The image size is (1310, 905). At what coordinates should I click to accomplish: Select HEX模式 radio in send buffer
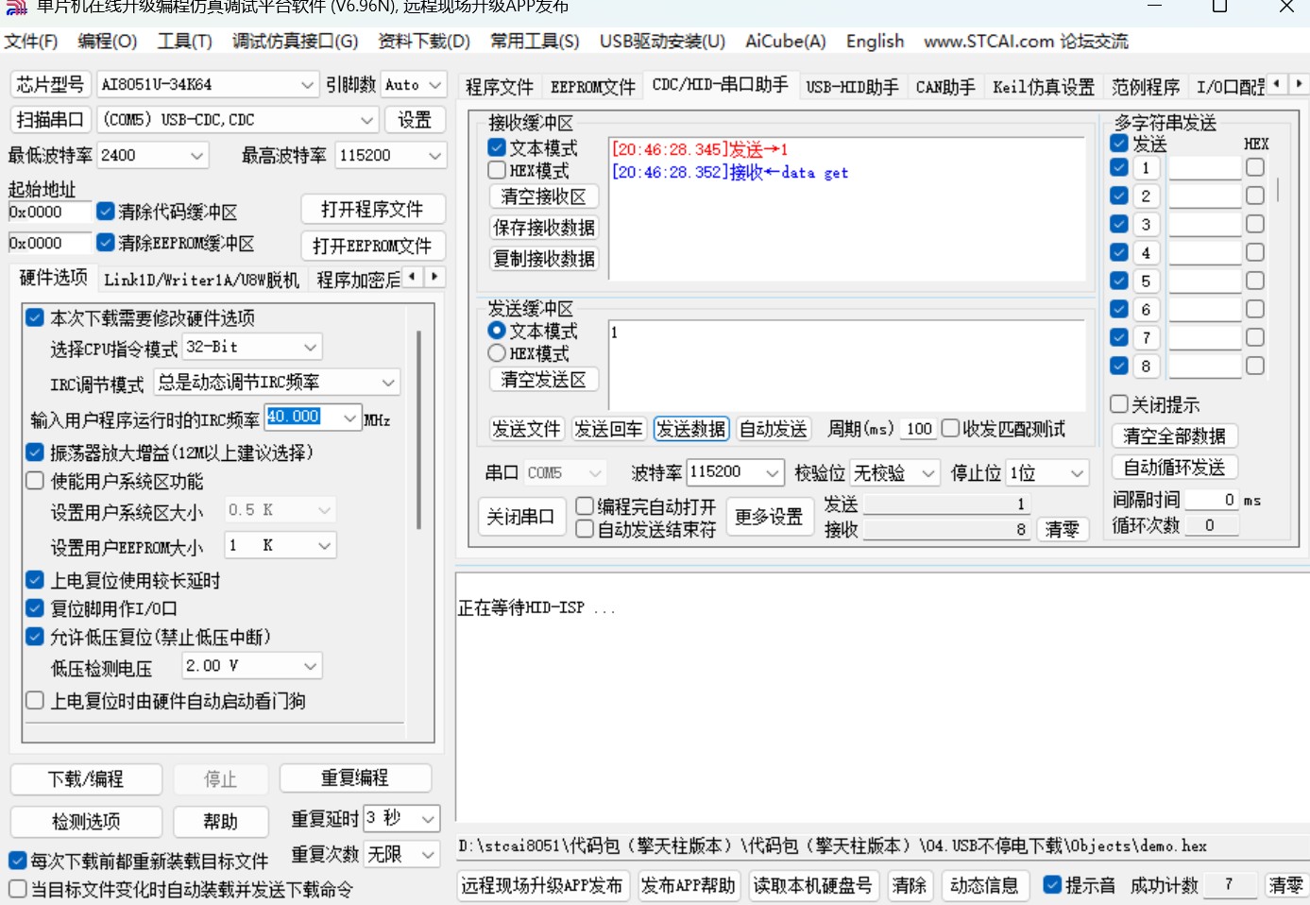click(498, 352)
